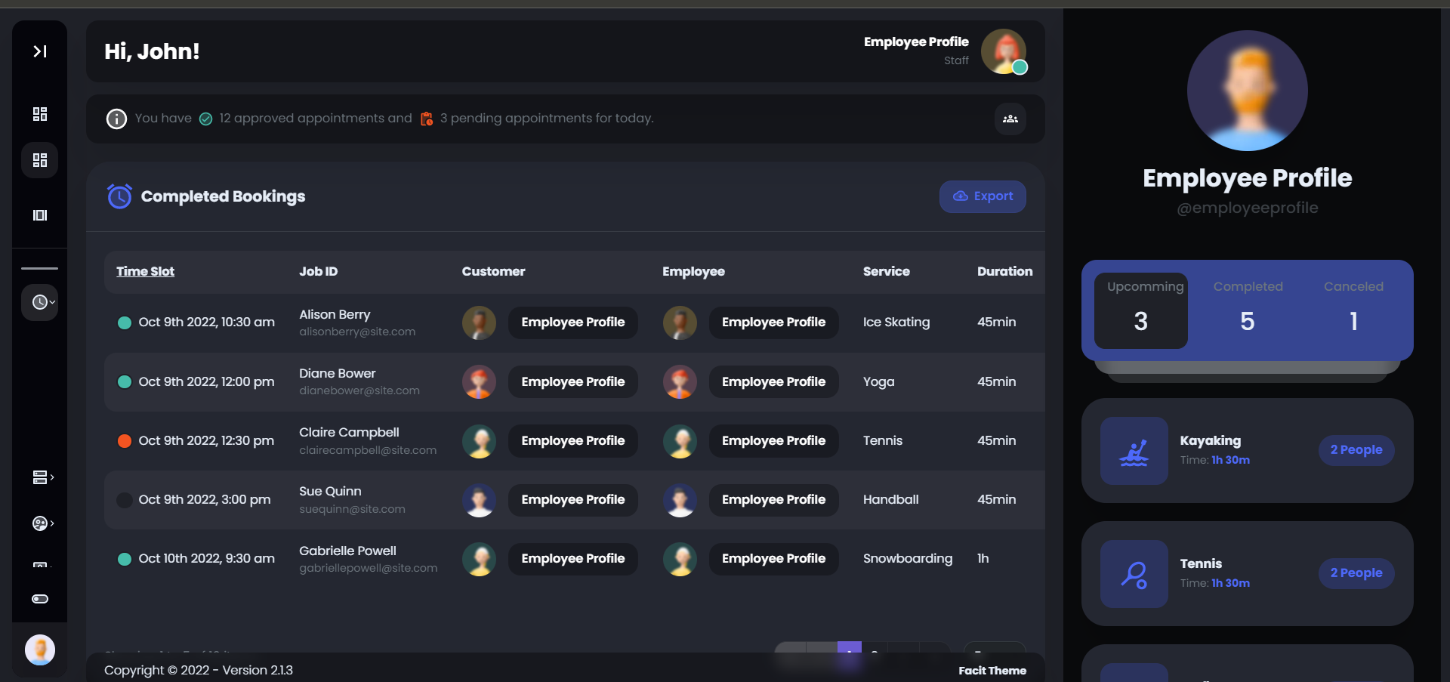Click the user avatar in the header
This screenshot has width=1450, height=682.
tap(1003, 51)
